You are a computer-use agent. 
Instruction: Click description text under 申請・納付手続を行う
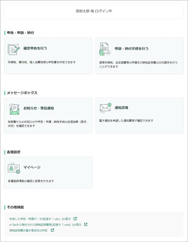click(x=138, y=64)
